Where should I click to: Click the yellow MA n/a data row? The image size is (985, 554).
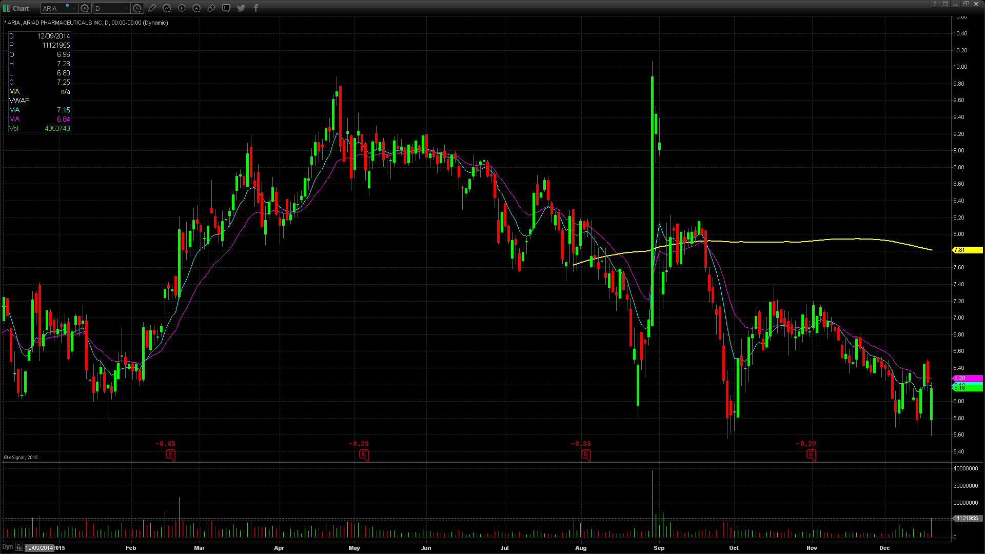point(40,91)
